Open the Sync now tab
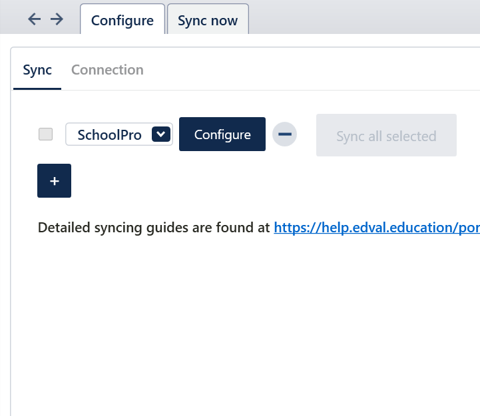Screen dimensions: 480x416 [x=208, y=20]
